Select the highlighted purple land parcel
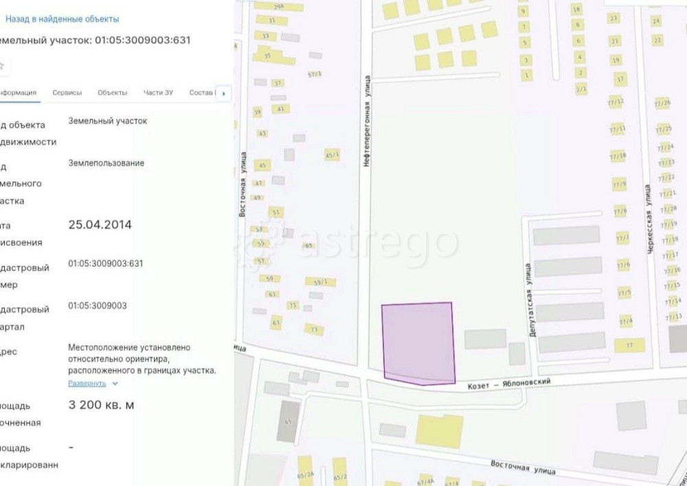Screen dimensions: 687x486 pyautogui.click(x=419, y=342)
